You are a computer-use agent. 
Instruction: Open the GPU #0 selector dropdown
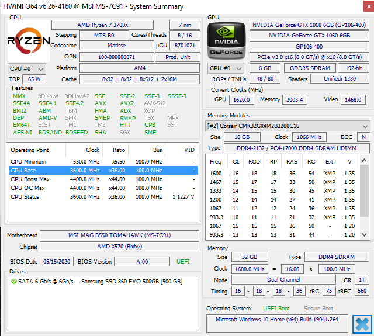tap(226, 68)
